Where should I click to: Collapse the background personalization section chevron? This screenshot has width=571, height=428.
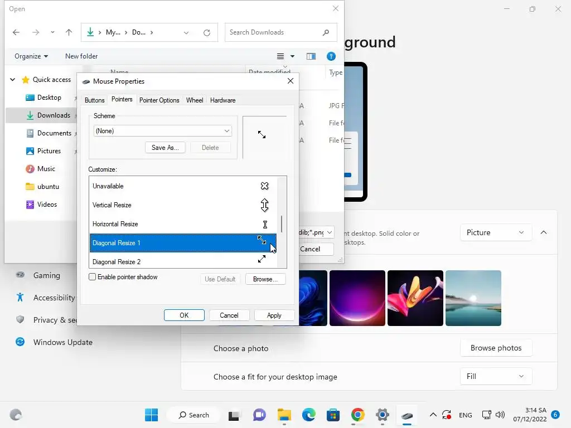543,232
